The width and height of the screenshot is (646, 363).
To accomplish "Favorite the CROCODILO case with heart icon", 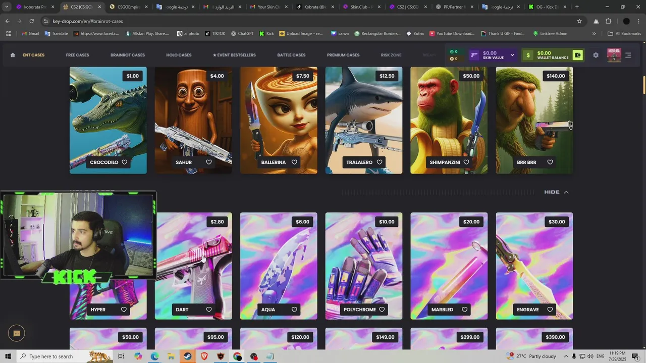I will [x=124, y=162].
